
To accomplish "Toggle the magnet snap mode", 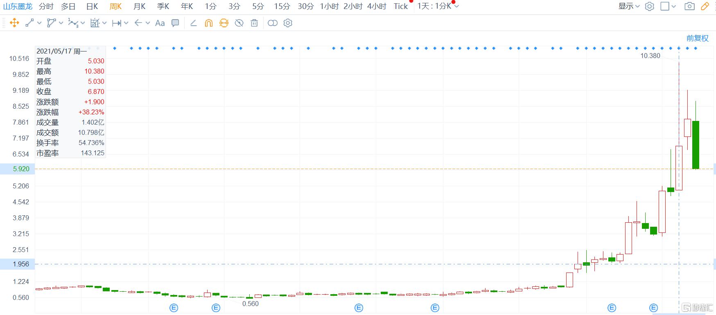I will (209, 23).
